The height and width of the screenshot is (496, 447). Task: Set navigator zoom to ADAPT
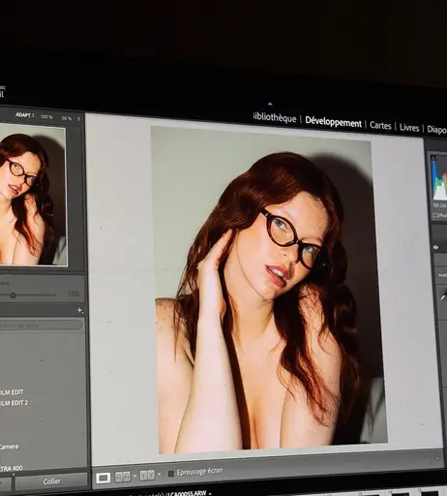tap(23, 115)
